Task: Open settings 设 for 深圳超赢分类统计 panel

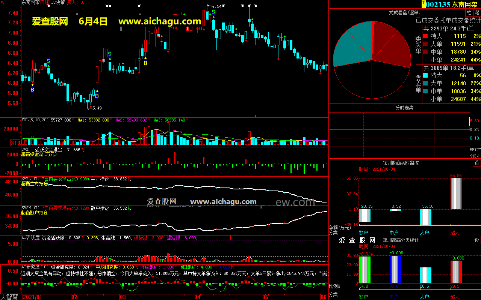Action: (x=476, y=240)
